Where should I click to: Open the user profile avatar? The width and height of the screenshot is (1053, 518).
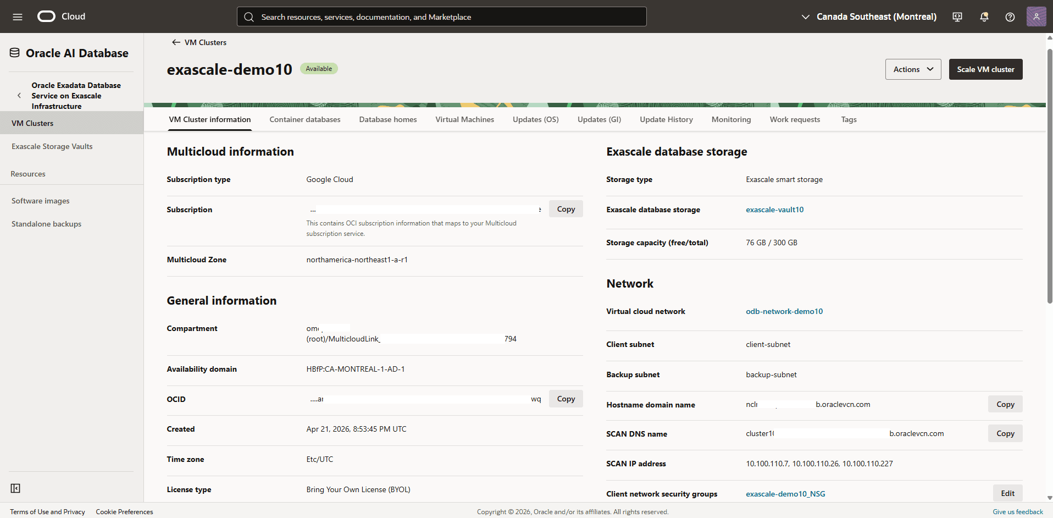click(x=1036, y=16)
